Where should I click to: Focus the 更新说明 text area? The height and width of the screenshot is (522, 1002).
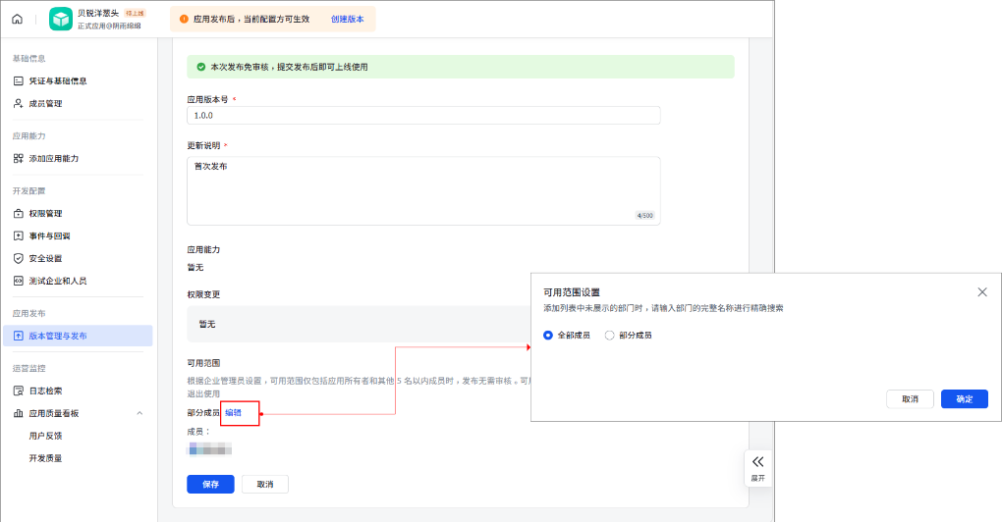(x=423, y=190)
